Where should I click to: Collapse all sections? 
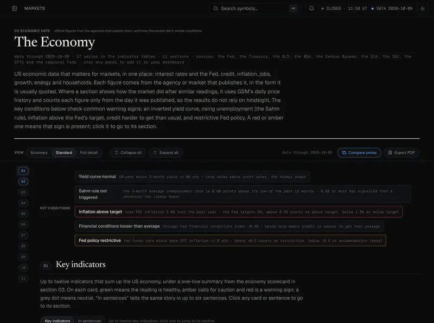click(128, 153)
